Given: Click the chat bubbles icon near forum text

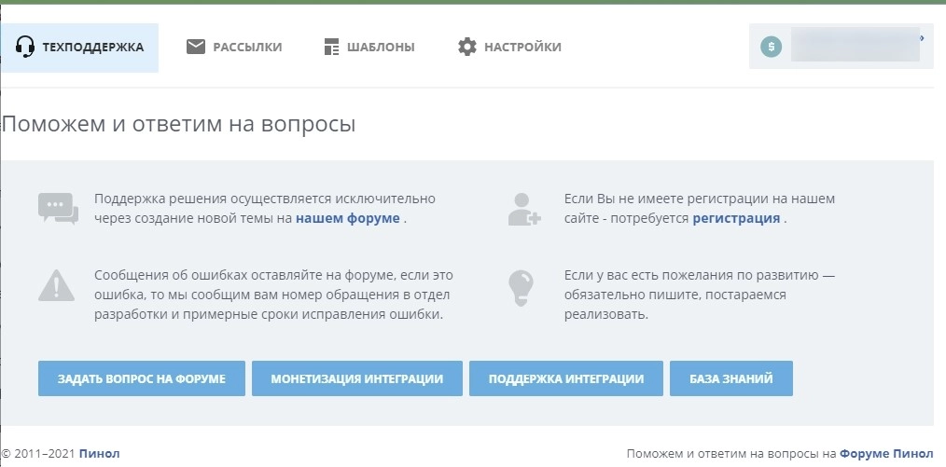Looking at the screenshot, I should click(x=58, y=208).
